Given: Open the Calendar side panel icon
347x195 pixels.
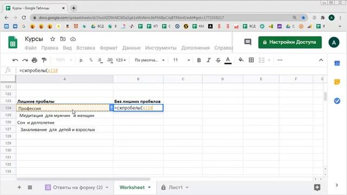Looking at the screenshot, I should 337,63.
